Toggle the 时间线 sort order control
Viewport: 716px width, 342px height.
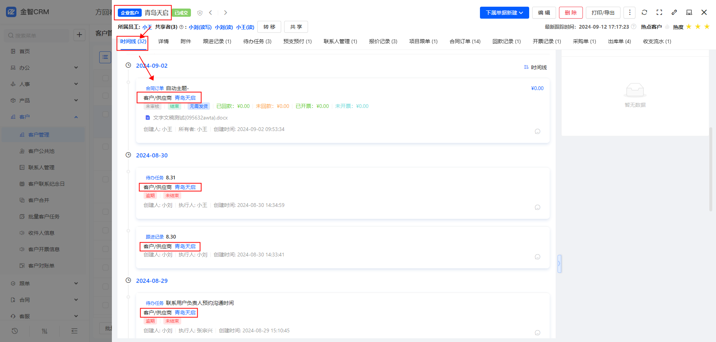pos(535,67)
